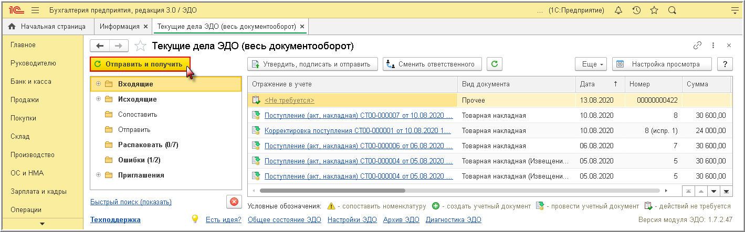Screen dimensions: 745x232
Task: Copy link using the chain icon
Action: pyautogui.click(x=698, y=46)
